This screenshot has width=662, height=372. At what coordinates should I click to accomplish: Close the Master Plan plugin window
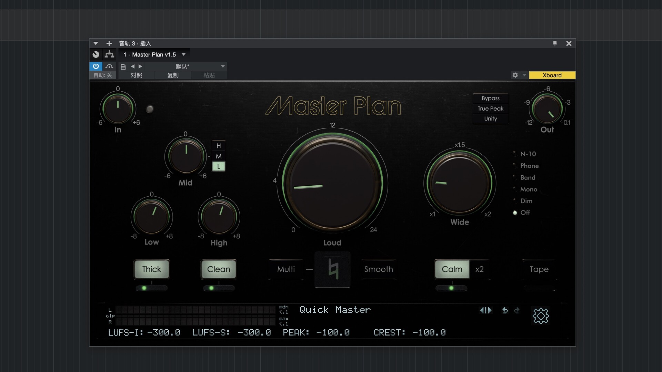pos(569,43)
